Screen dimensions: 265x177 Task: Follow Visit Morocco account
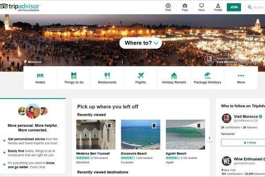click(x=250, y=142)
